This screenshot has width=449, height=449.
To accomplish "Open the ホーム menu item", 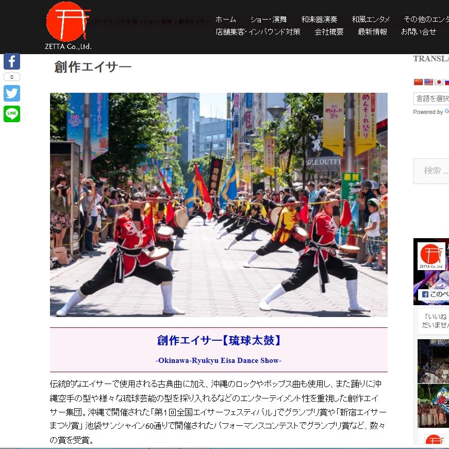I will pos(226,20).
